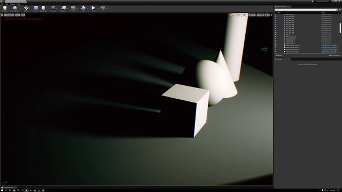Screen dimensions: 342x192
Task: Open the Help menu
Action: [x=19, y=4]
